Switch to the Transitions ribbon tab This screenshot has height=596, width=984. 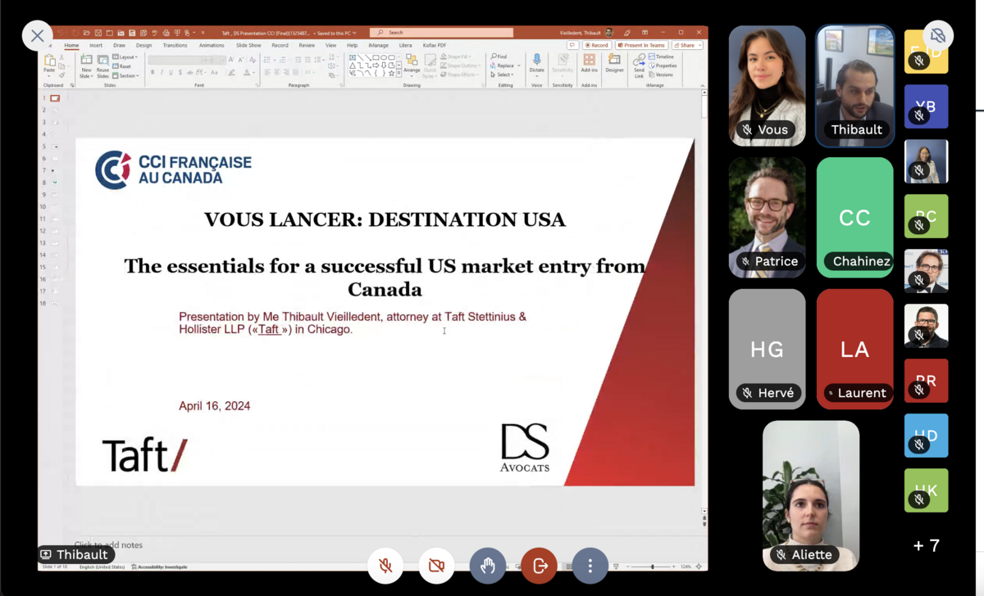[x=175, y=45]
